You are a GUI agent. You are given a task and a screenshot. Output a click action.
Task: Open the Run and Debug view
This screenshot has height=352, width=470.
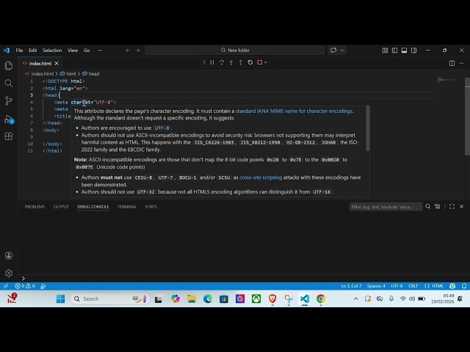(x=9, y=120)
